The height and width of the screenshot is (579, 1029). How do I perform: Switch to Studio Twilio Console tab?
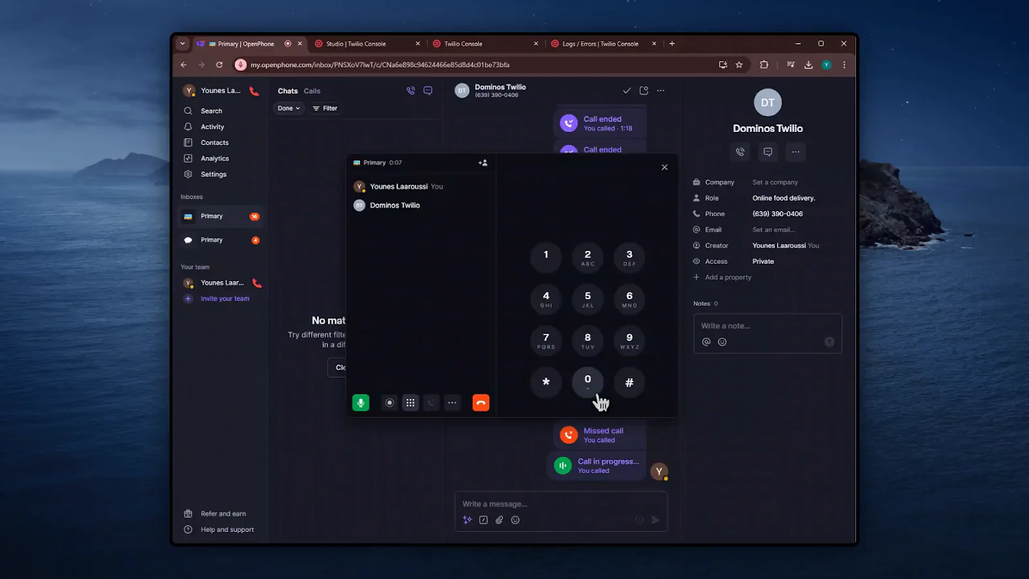(x=367, y=44)
